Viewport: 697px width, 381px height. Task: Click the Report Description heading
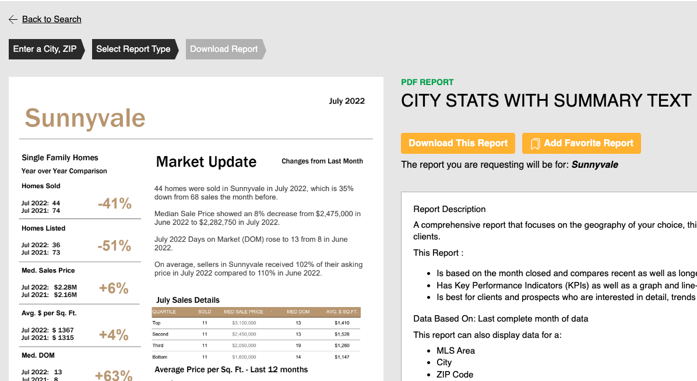[x=449, y=209]
